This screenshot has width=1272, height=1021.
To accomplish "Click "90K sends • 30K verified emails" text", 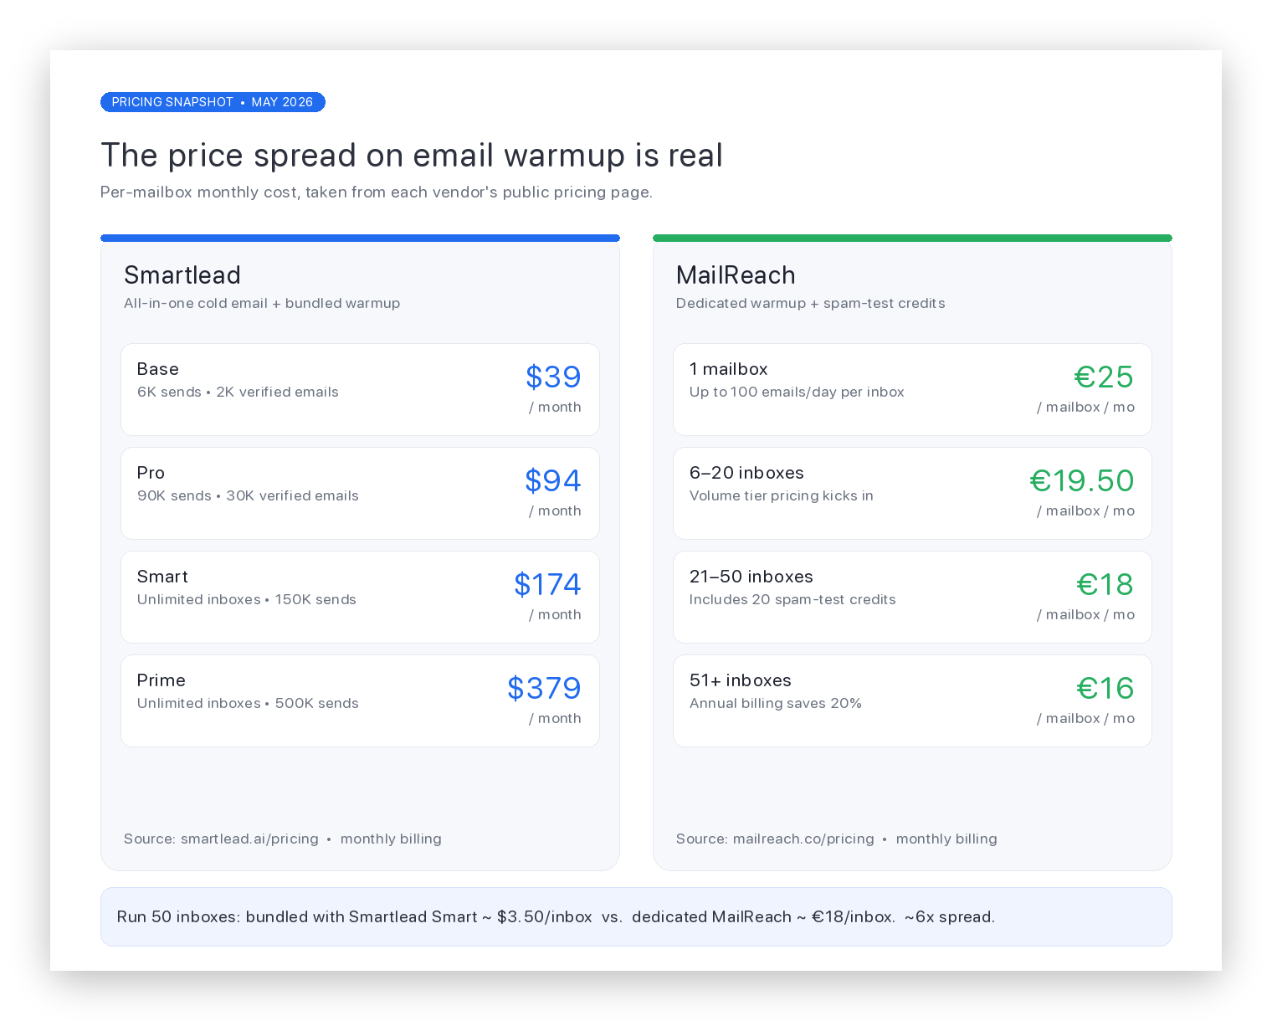I will 248,495.
